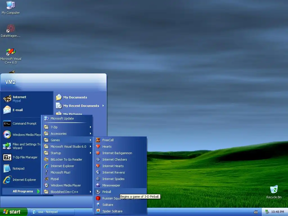The width and height of the screenshot is (288, 216).
Task: Click the Russian Square red cube icon
Action: (x=98, y=198)
